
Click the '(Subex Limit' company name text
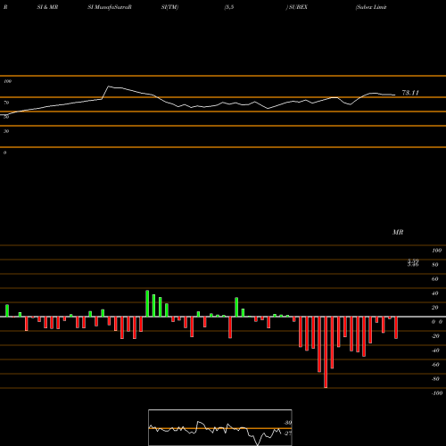click(x=371, y=7)
